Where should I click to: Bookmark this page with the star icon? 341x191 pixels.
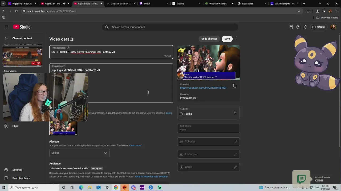(x=299, y=11)
